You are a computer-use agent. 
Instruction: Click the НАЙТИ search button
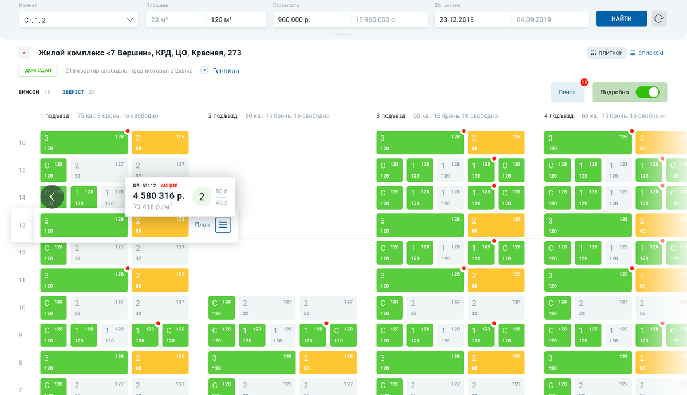point(622,19)
